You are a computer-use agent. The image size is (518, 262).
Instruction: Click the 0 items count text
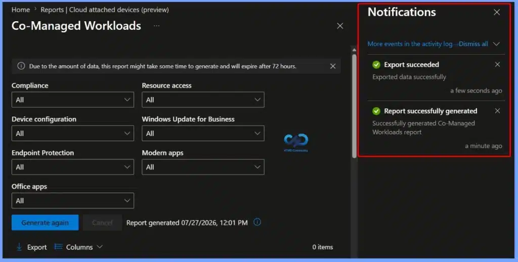pyautogui.click(x=323, y=247)
